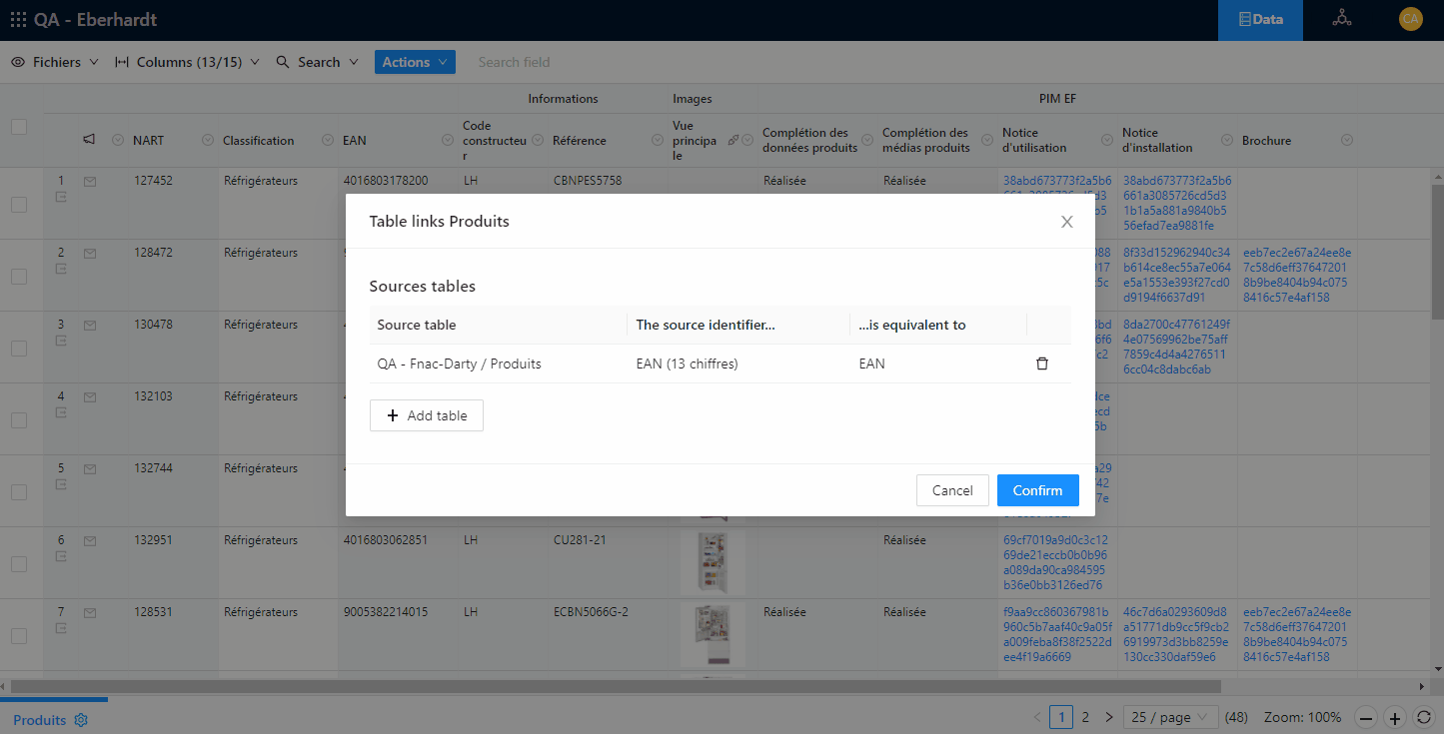The image size is (1444, 734).
Task: Open the network graph view icon
Action: point(1341,19)
